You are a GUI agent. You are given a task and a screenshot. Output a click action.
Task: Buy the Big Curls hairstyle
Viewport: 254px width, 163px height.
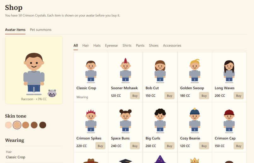(x=170, y=146)
